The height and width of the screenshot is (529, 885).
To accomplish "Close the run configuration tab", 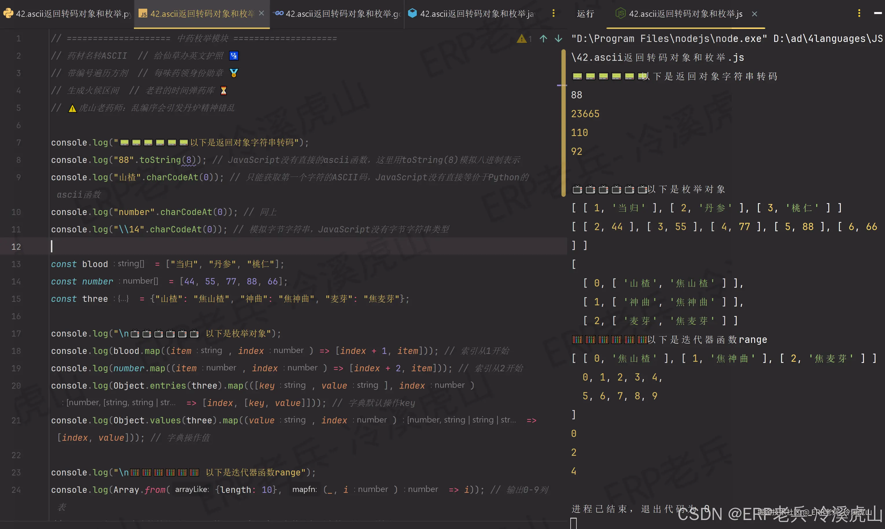I will point(754,14).
